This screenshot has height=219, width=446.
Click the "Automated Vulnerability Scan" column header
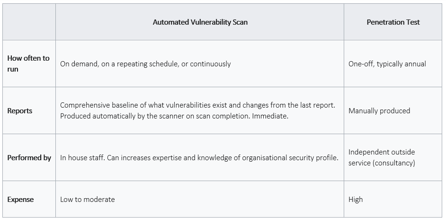[200, 22]
